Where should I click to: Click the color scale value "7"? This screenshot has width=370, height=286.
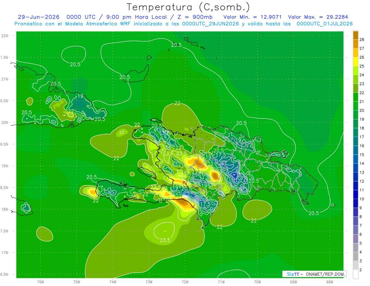(x=361, y=226)
